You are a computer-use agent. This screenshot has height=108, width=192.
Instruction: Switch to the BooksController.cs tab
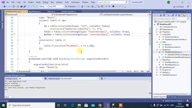(69, 11)
